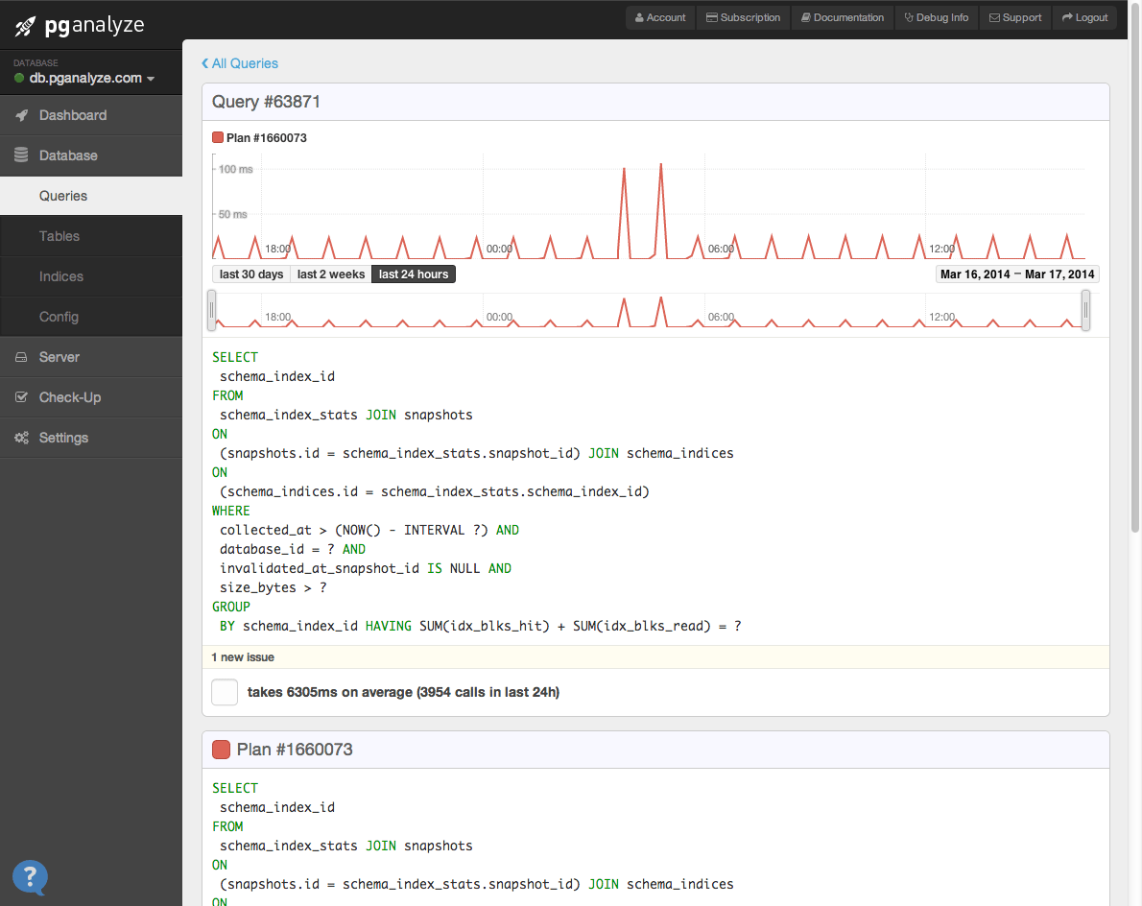1142x906 pixels.
Task: Click red swatch beside Plan #1660073 heading
Action: tap(221, 750)
